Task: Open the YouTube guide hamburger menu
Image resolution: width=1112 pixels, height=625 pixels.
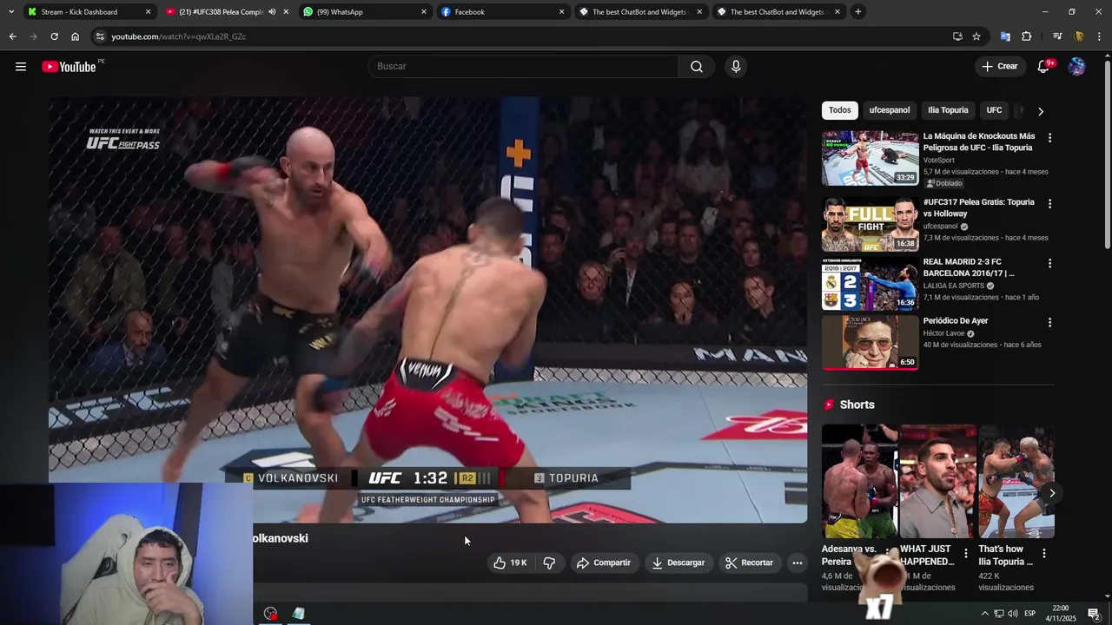Action: pyautogui.click(x=21, y=67)
